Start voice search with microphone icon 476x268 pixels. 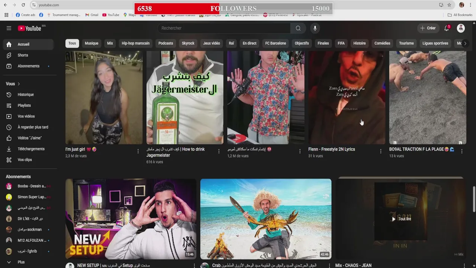tap(315, 28)
